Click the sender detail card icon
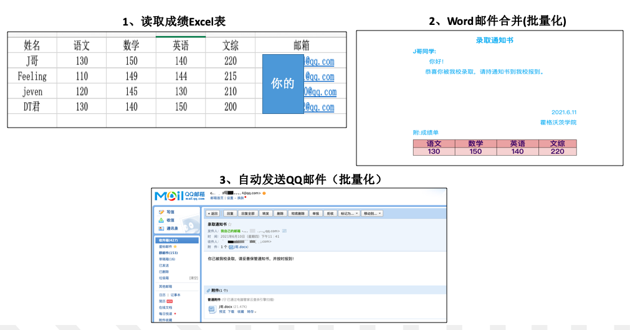Image resolution: width=630 pixels, height=330 pixels. [x=284, y=231]
